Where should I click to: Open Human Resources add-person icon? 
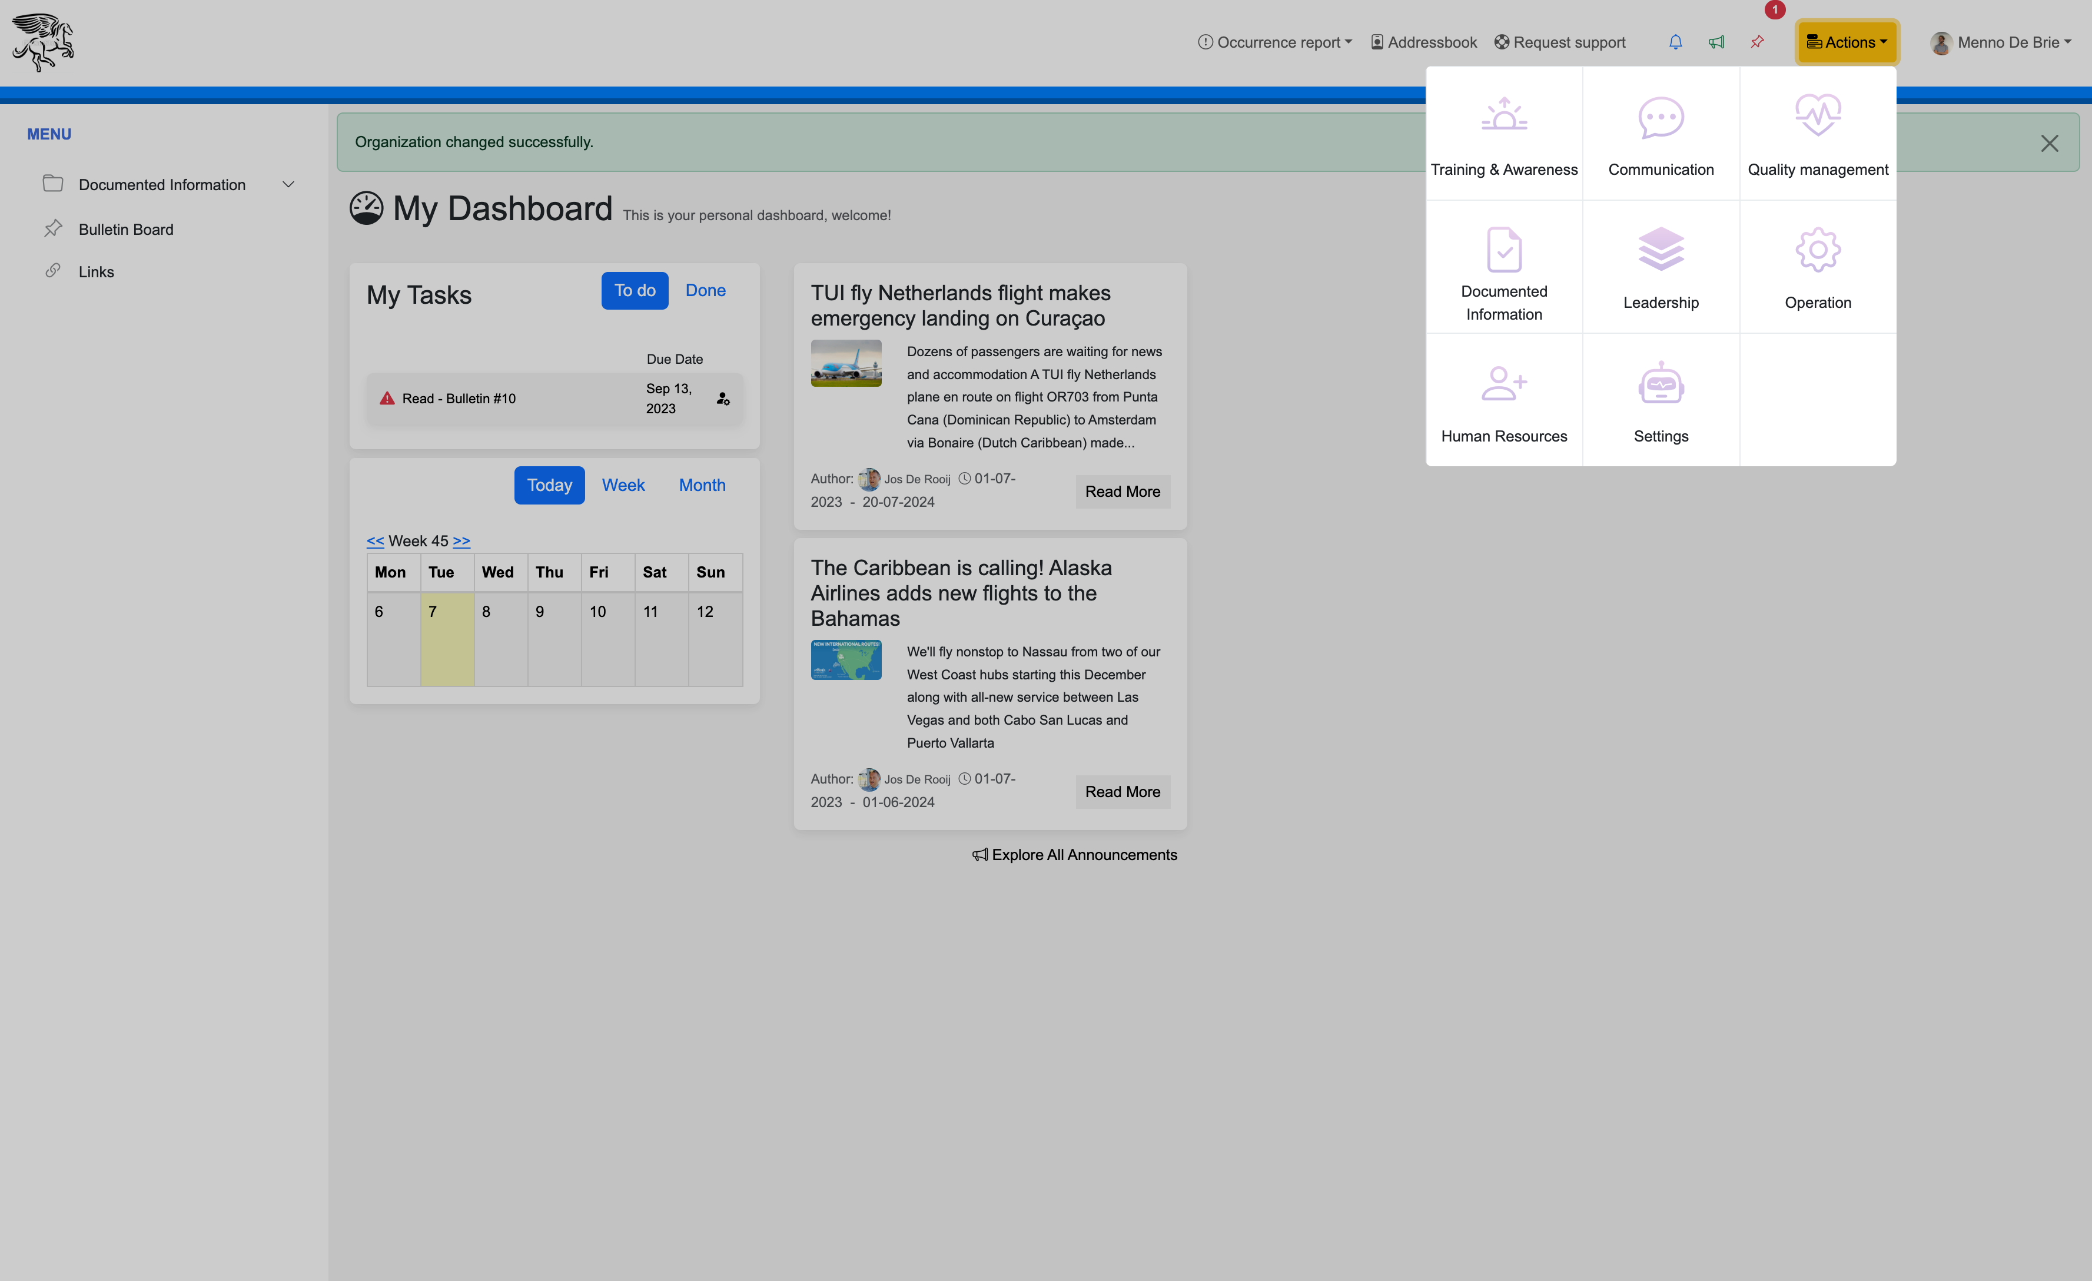click(1503, 384)
